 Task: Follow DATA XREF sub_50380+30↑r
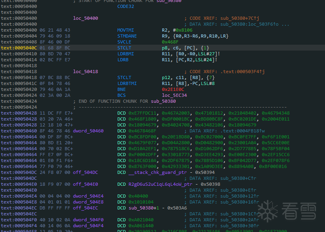pyautogui.click(x=240, y=226)
